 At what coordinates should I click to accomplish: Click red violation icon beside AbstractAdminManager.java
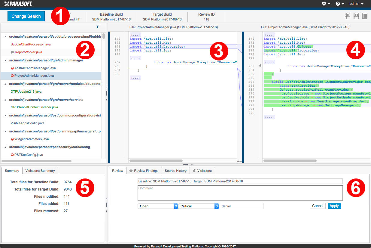click(12, 68)
